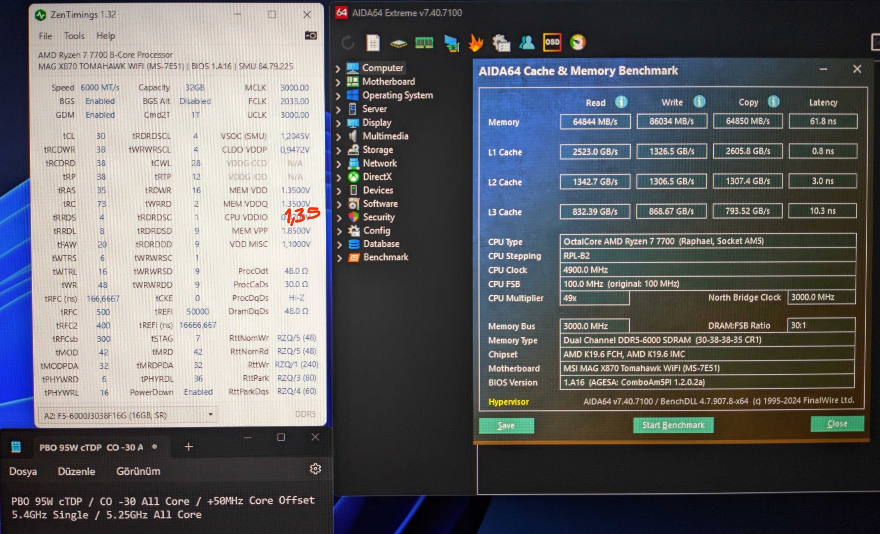Expand the Display tree node
The width and height of the screenshot is (880, 534).
pos(339,123)
